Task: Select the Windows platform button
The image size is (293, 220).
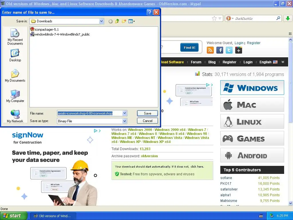Action: (x=252, y=88)
